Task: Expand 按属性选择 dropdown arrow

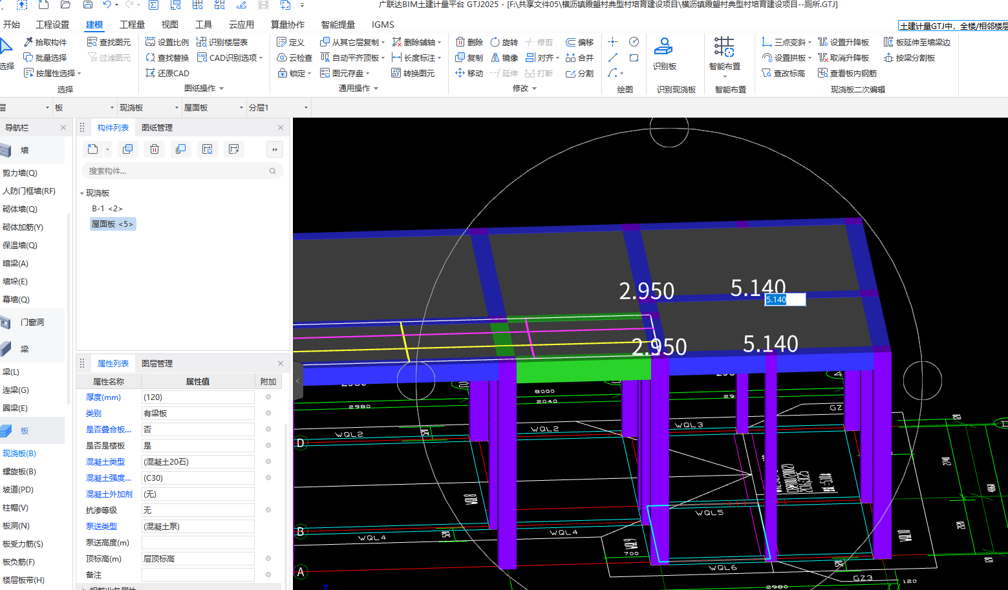Action: click(80, 74)
